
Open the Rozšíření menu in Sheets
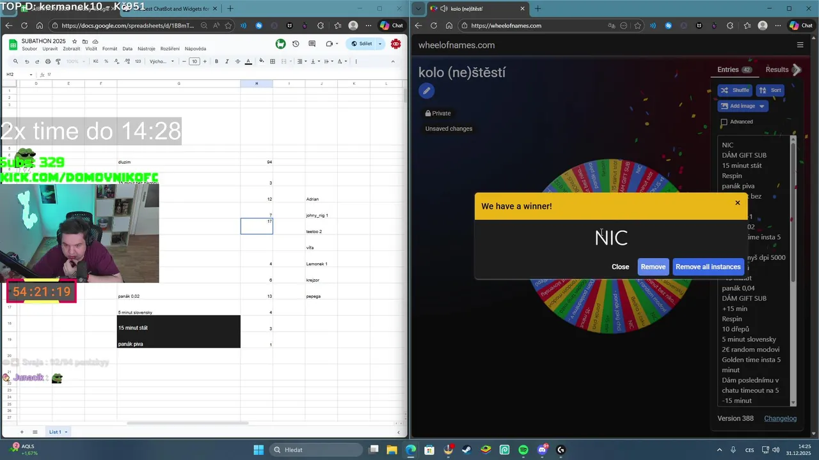(170, 49)
